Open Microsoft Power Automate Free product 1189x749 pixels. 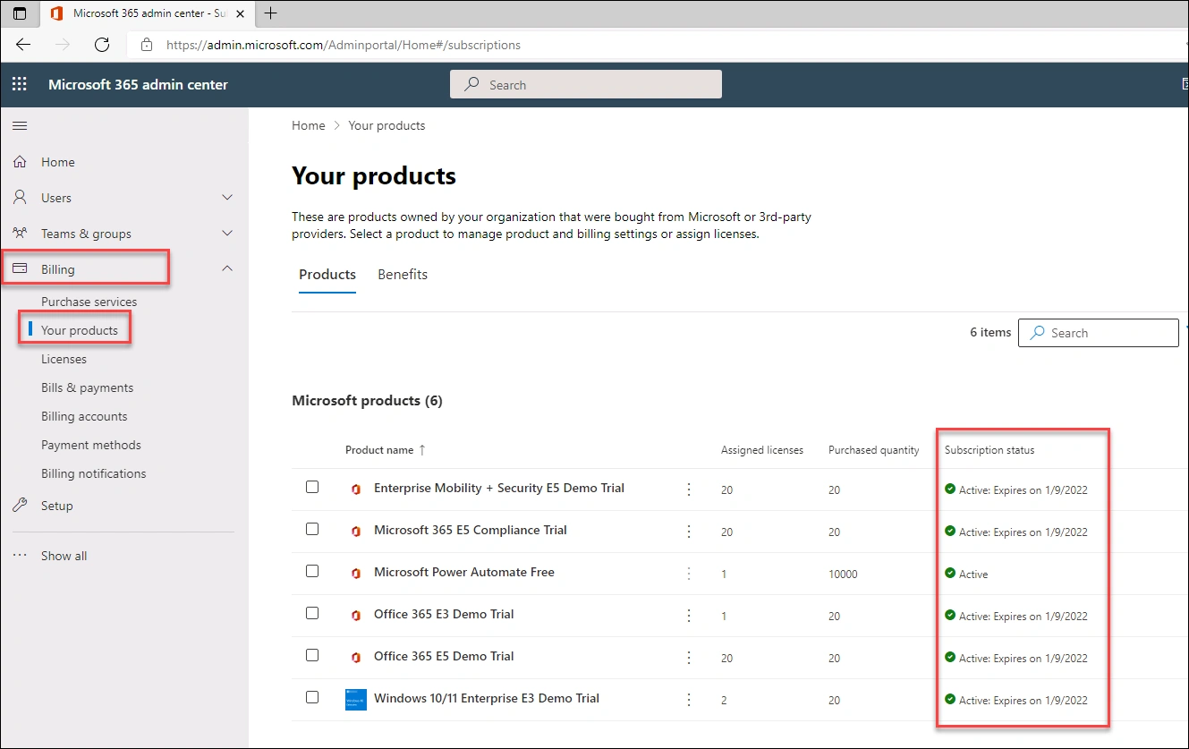point(464,572)
